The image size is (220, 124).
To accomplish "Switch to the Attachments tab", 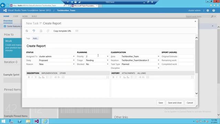I will pyautogui.click(x=128, y=73).
